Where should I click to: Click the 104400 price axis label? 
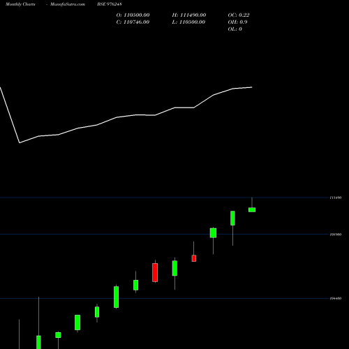(336, 298)
